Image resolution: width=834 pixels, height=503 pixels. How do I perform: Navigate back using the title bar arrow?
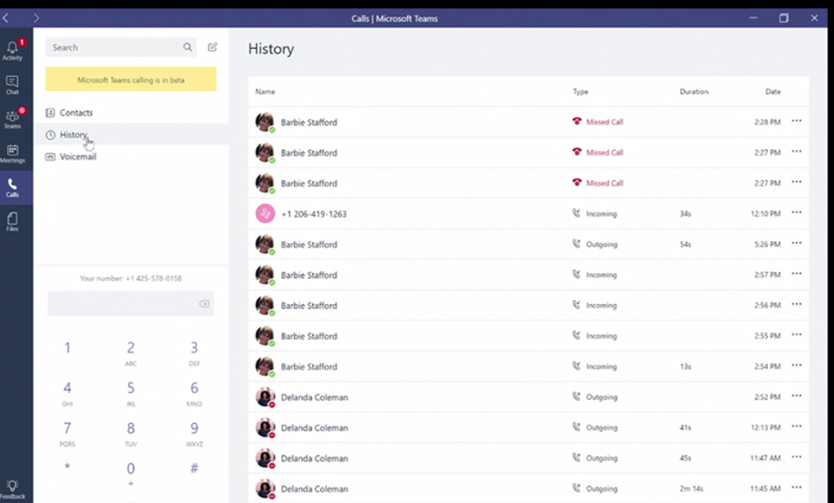7,18
